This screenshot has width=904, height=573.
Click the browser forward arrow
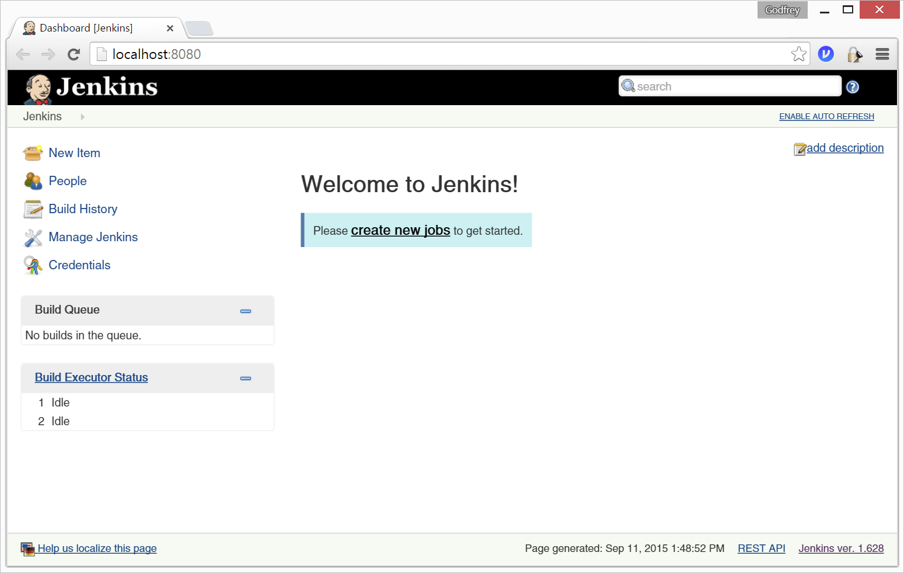[x=48, y=54]
